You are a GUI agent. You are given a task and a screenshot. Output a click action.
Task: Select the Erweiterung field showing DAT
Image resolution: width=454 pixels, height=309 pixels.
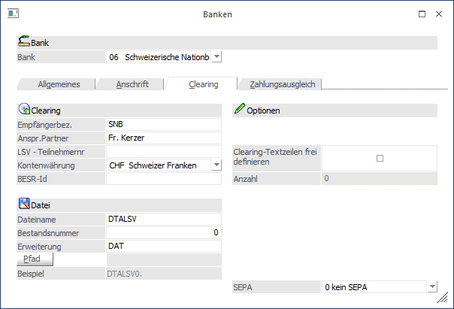click(163, 247)
